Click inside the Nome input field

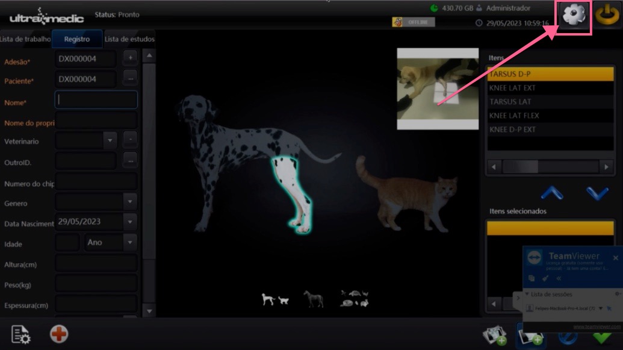click(95, 99)
